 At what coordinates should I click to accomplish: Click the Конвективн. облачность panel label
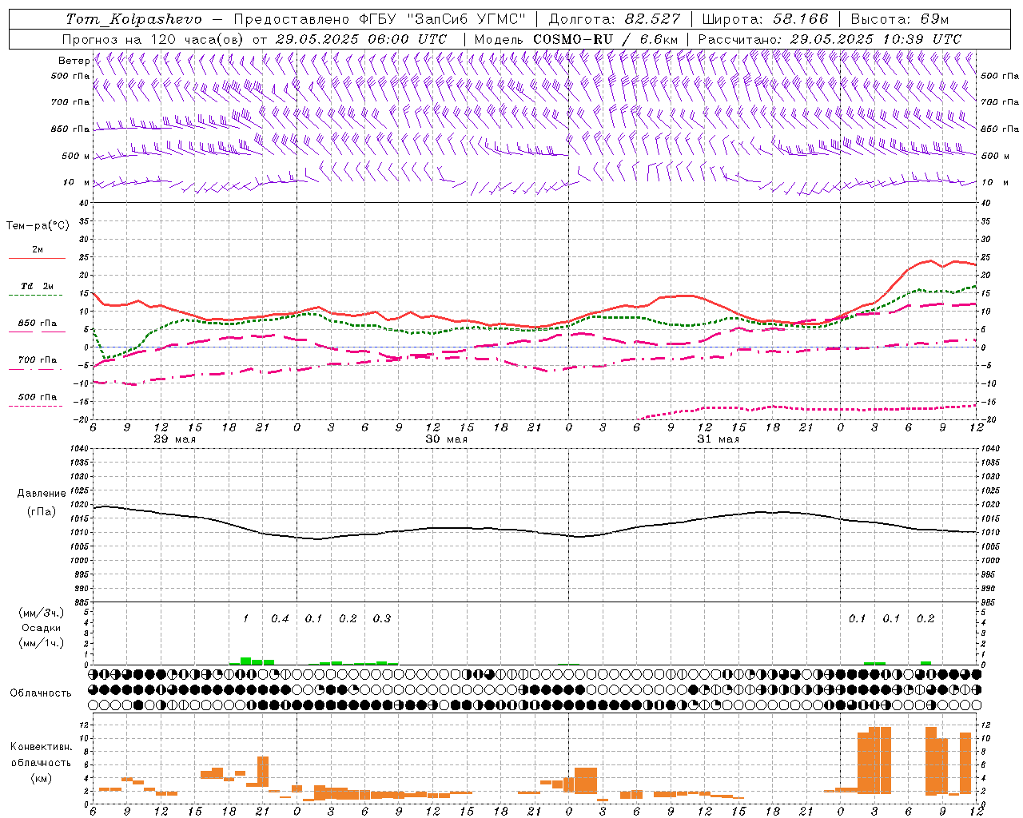pyautogui.click(x=41, y=755)
